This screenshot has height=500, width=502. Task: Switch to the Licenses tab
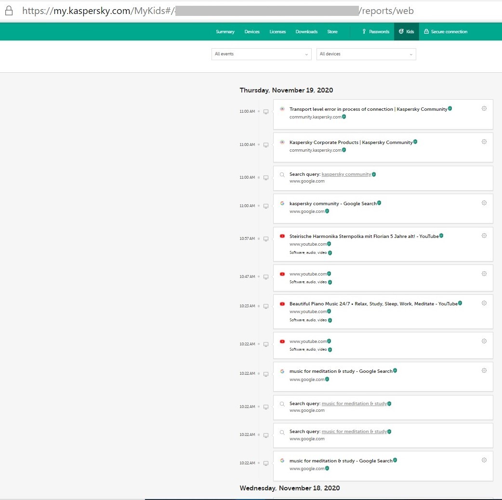(x=277, y=32)
